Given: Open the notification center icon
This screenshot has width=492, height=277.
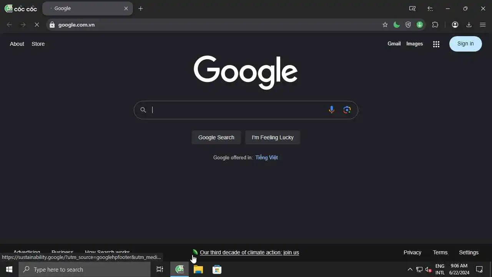Looking at the screenshot, I should click(479, 269).
